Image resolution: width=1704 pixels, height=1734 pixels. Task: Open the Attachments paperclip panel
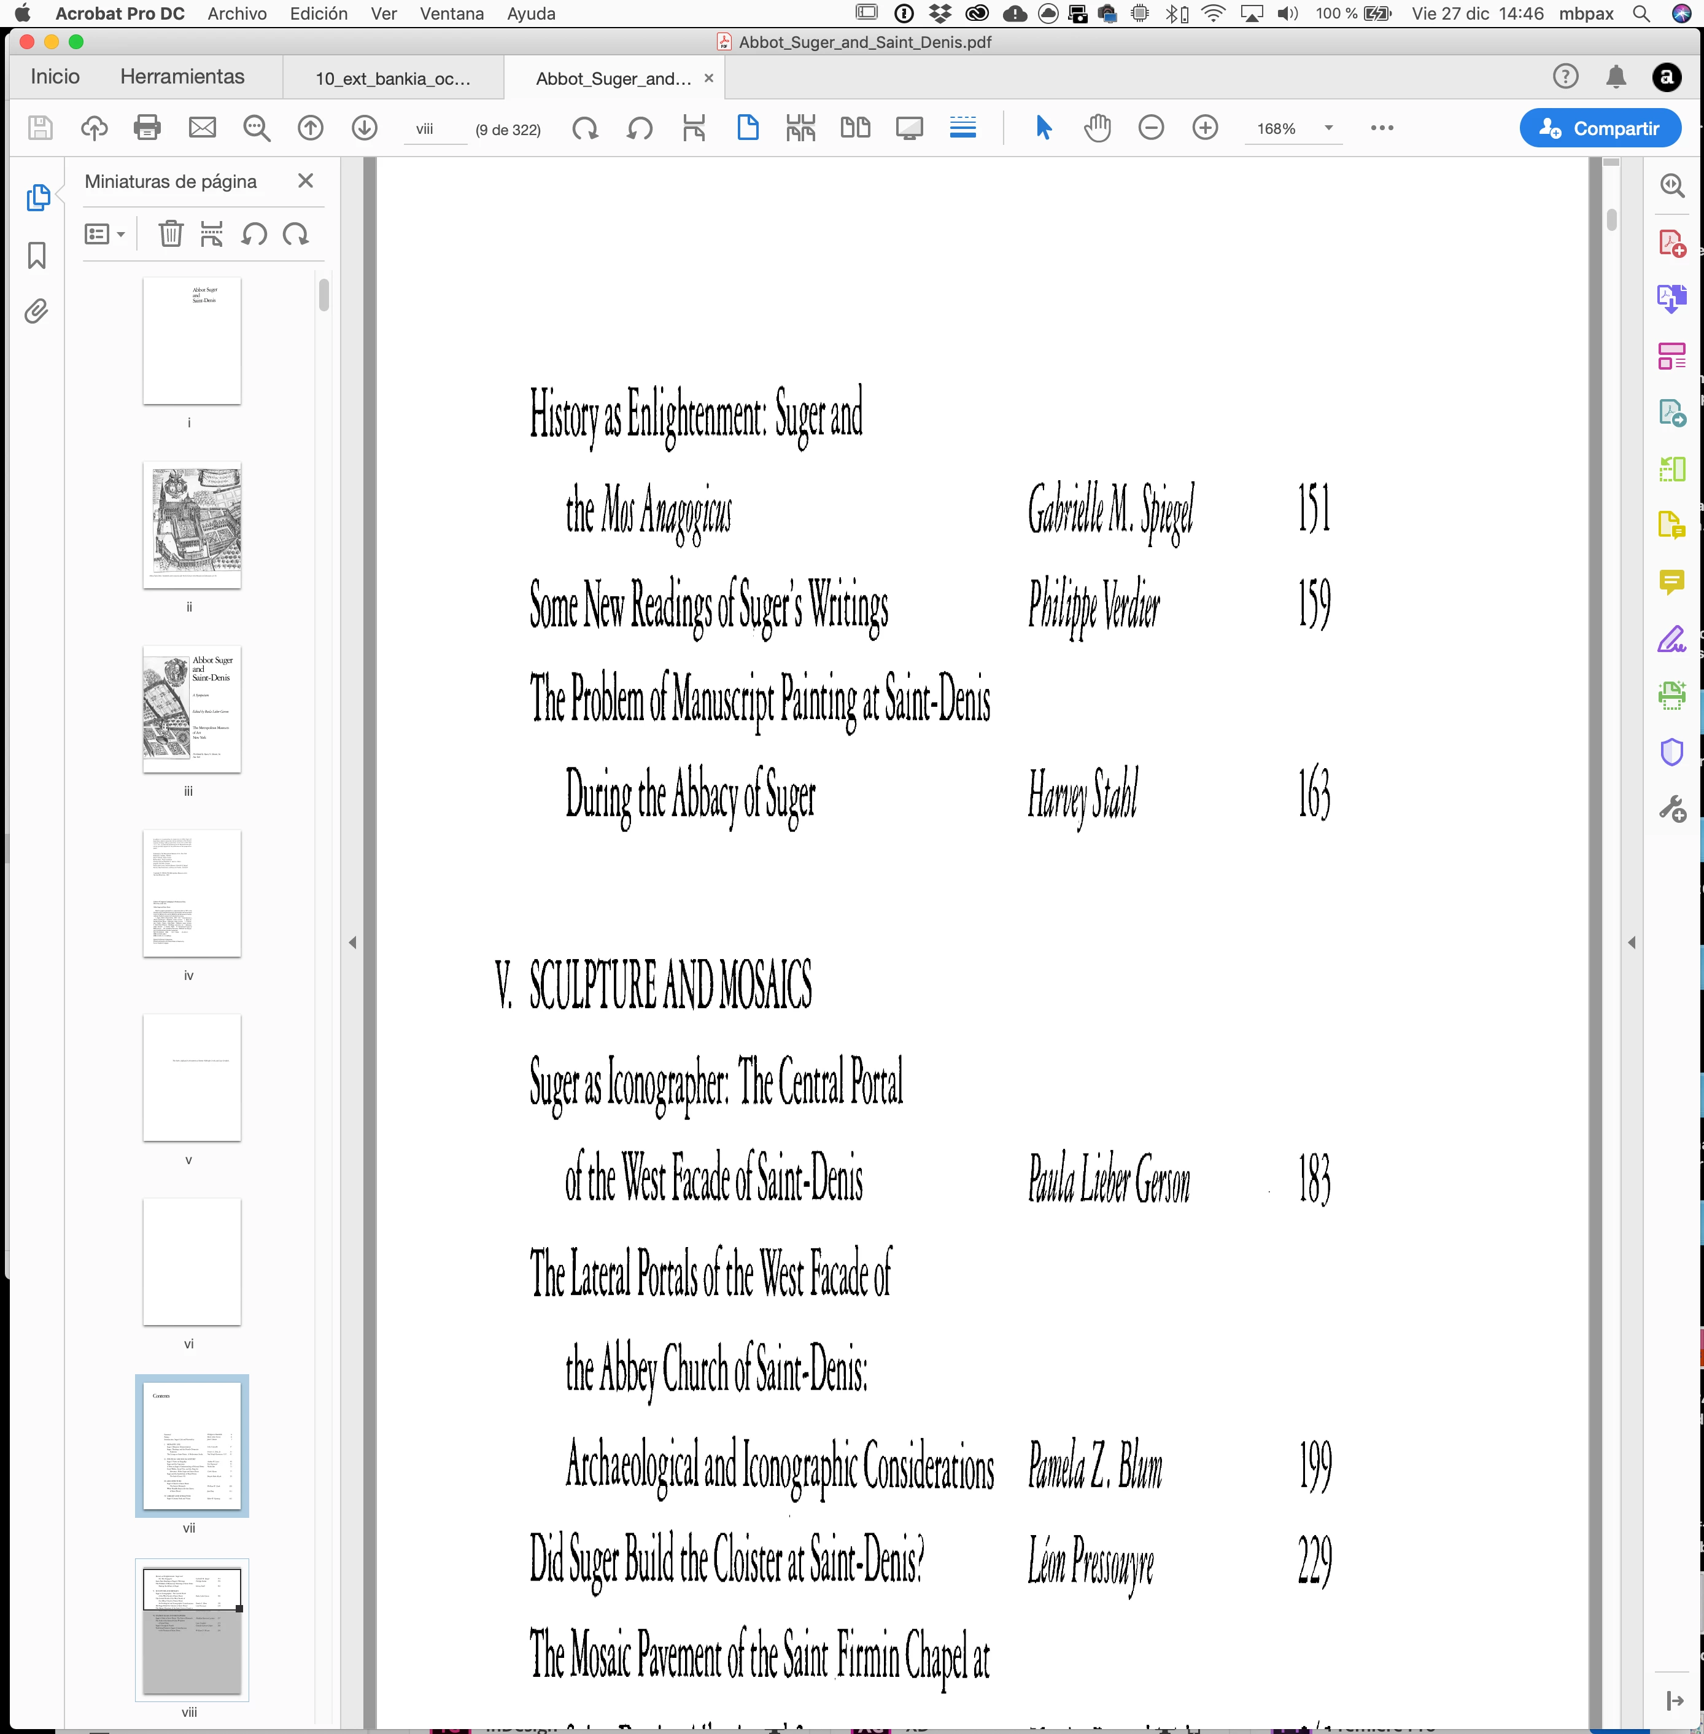(x=37, y=311)
